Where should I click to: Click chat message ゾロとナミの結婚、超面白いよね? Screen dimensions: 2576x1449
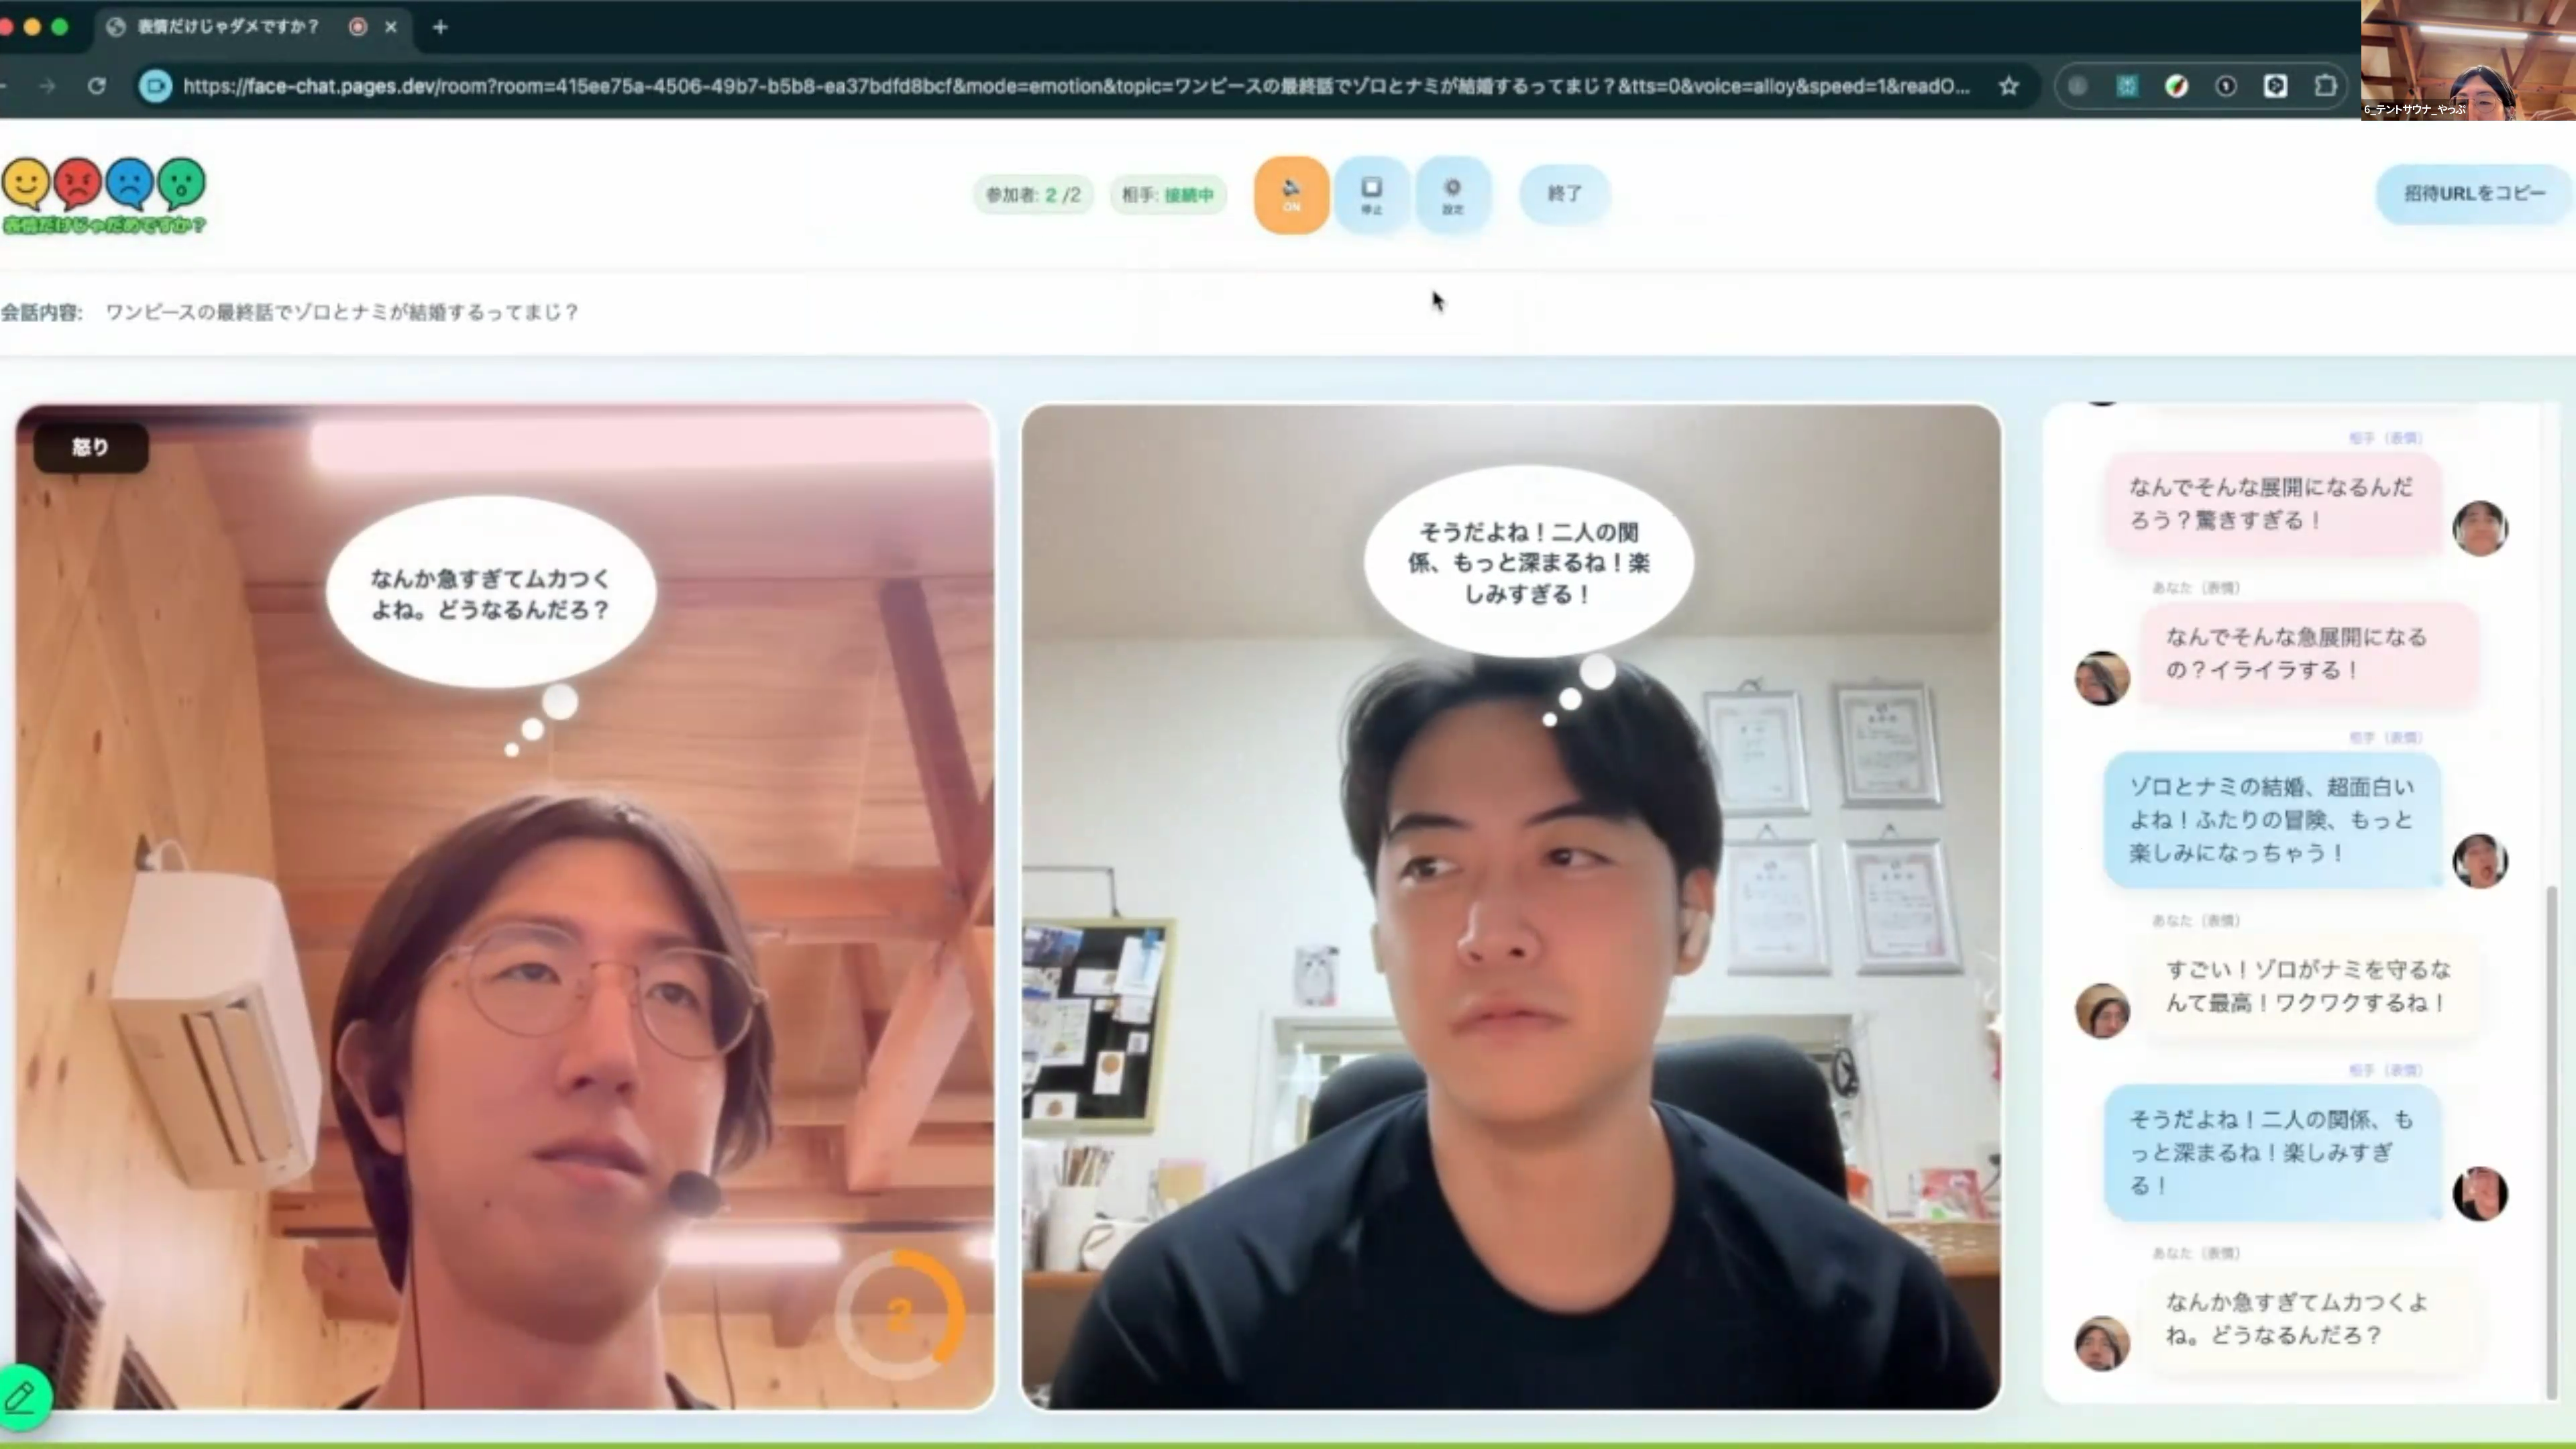pyautogui.click(x=2271, y=819)
